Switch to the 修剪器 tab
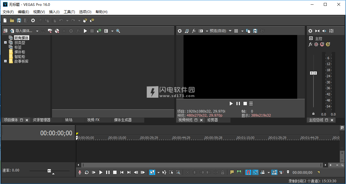 click(x=212, y=120)
